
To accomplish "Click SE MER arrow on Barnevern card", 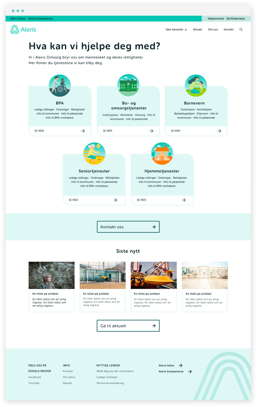I will (x=219, y=131).
